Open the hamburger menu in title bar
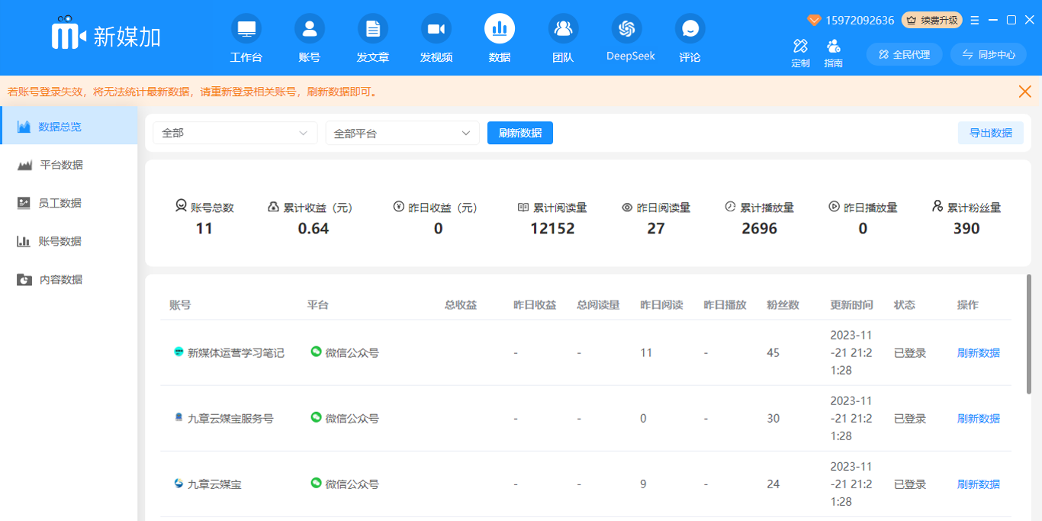The width and height of the screenshot is (1042, 521). [x=975, y=21]
